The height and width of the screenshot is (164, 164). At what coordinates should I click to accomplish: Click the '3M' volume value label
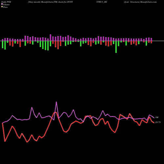(x=157, y=117)
